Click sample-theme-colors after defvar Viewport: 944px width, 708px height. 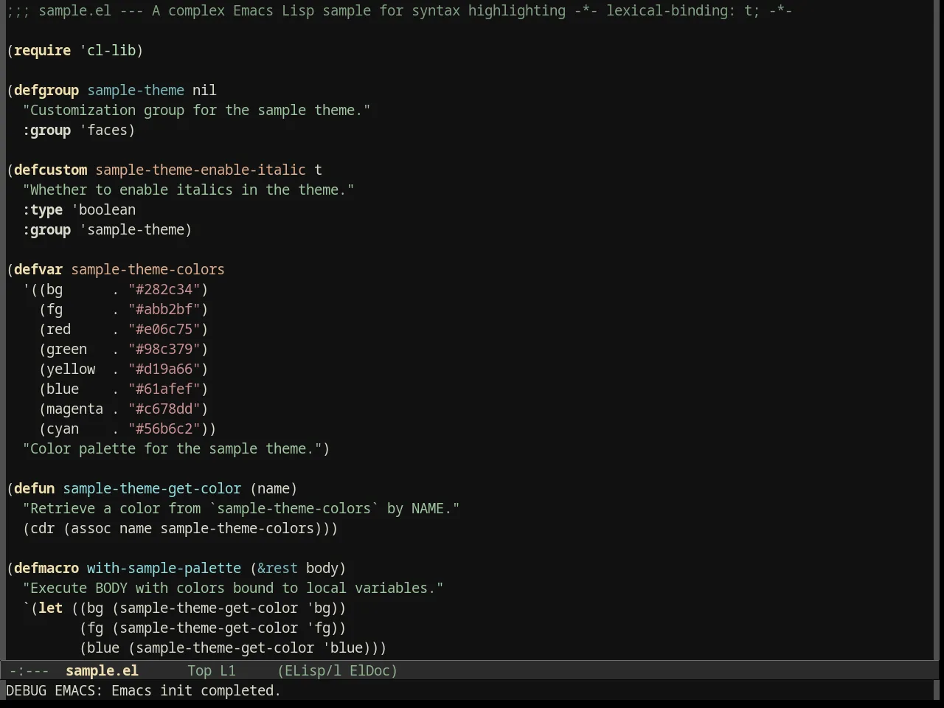click(x=147, y=269)
